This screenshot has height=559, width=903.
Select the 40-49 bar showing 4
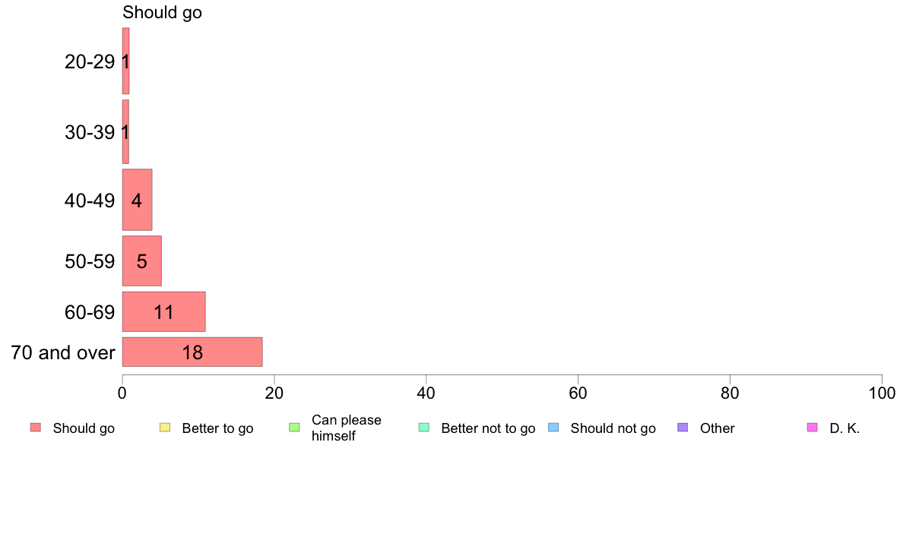pyautogui.click(x=137, y=200)
